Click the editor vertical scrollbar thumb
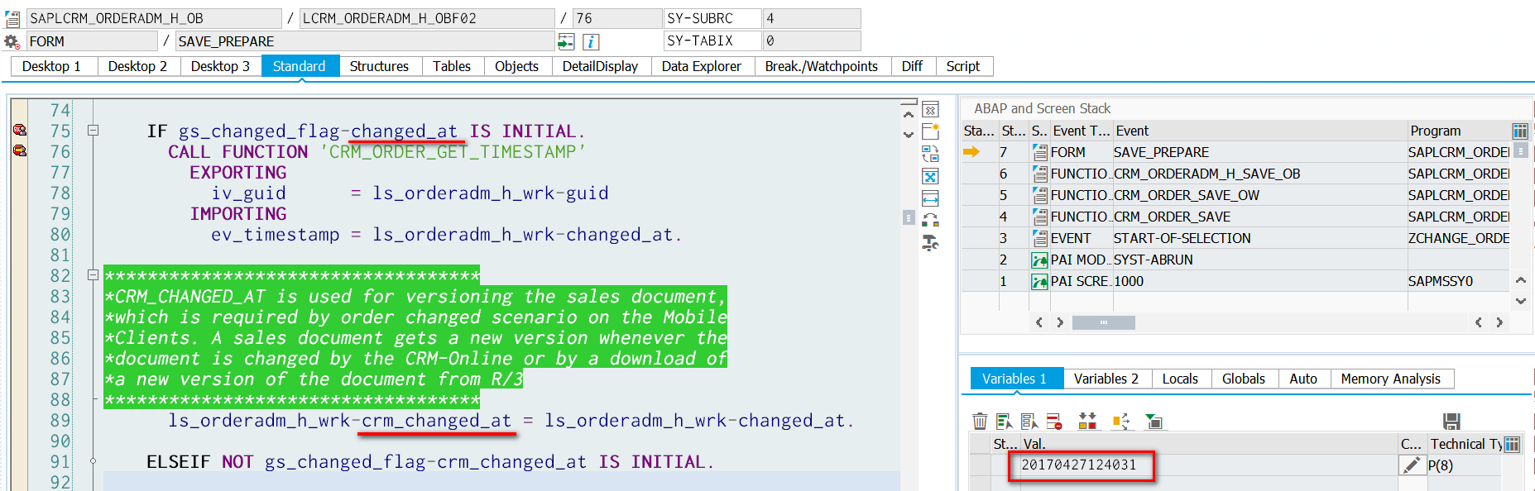Viewport: 1535px width, 491px height. click(x=909, y=217)
